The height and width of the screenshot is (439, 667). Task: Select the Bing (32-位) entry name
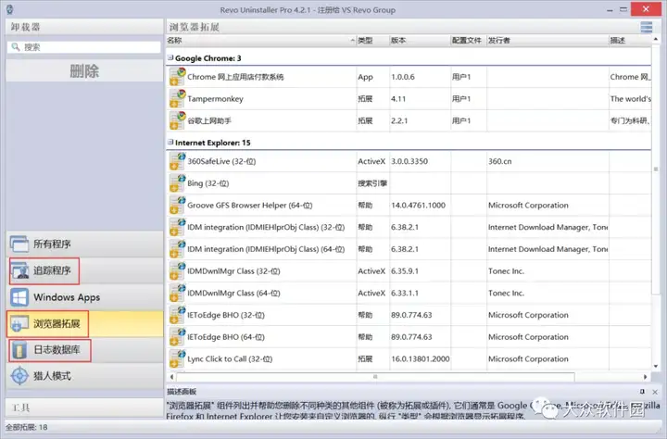click(x=208, y=183)
